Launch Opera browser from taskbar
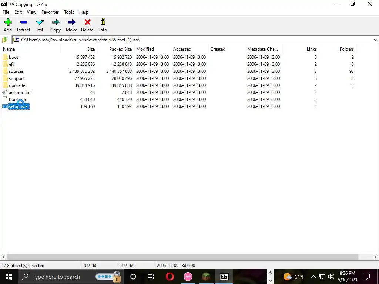The width and height of the screenshot is (379, 284). tap(170, 277)
